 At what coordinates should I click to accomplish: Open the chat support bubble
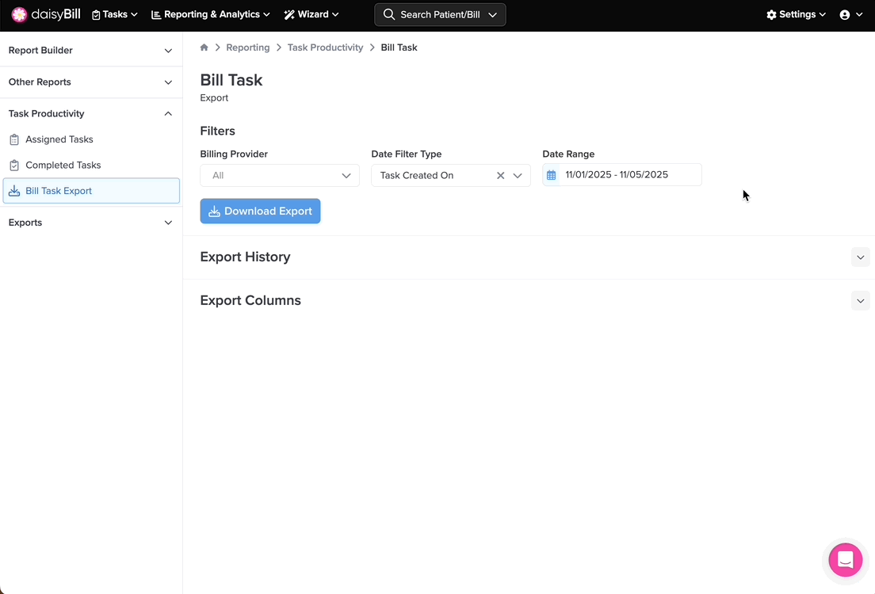click(845, 560)
